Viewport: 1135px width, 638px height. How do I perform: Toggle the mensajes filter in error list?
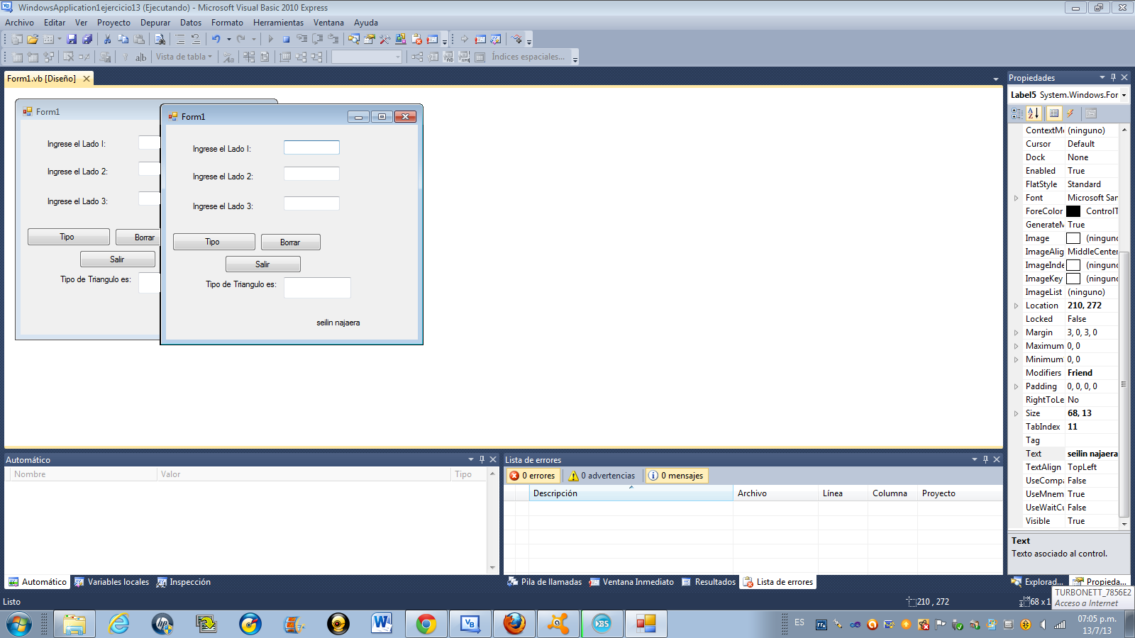(x=675, y=475)
